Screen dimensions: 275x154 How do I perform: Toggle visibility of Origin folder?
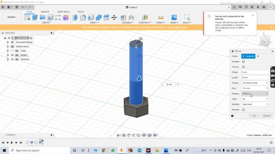click(12, 50)
